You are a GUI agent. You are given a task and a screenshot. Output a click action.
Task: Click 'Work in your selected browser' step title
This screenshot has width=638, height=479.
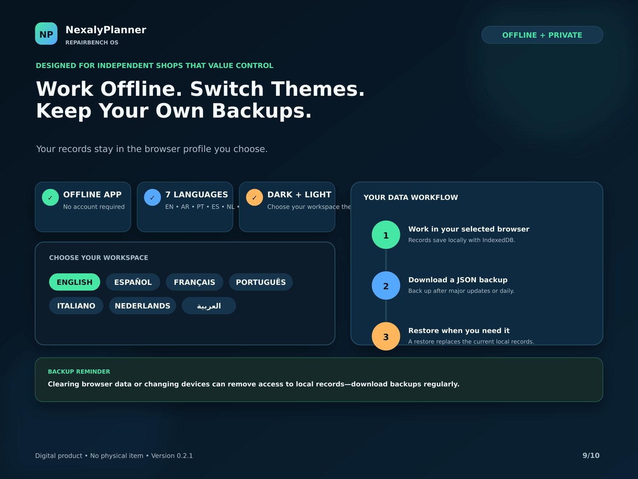click(469, 229)
